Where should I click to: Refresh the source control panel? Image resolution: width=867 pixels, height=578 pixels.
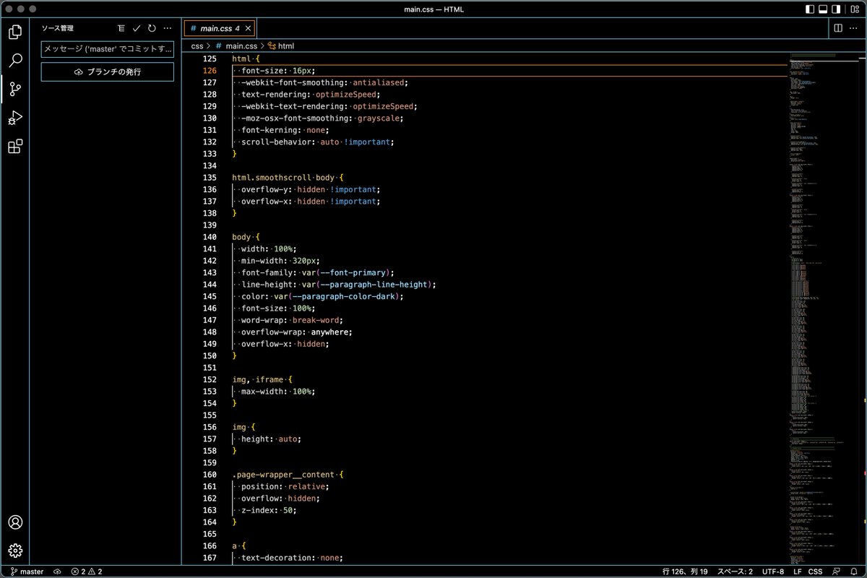click(152, 28)
